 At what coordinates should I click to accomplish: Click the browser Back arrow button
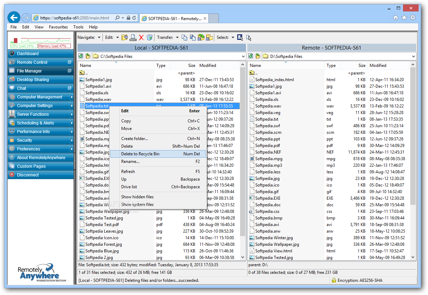pos(14,18)
